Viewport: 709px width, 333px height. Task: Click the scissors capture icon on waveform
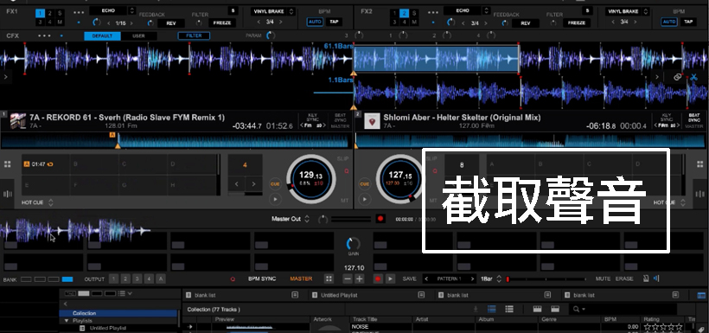(693, 77)
